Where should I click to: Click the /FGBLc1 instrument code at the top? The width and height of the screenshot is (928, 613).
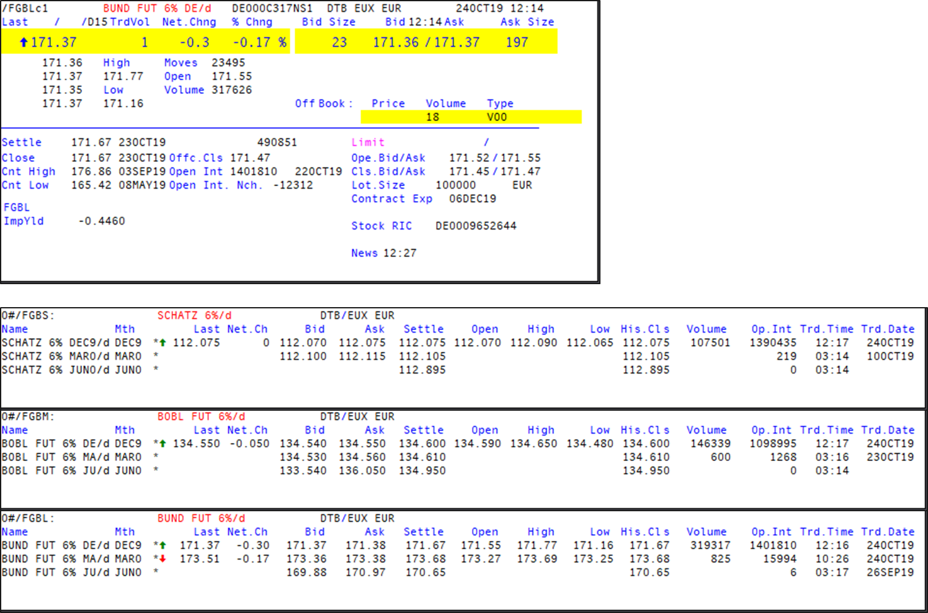click(x=25, y=8)
